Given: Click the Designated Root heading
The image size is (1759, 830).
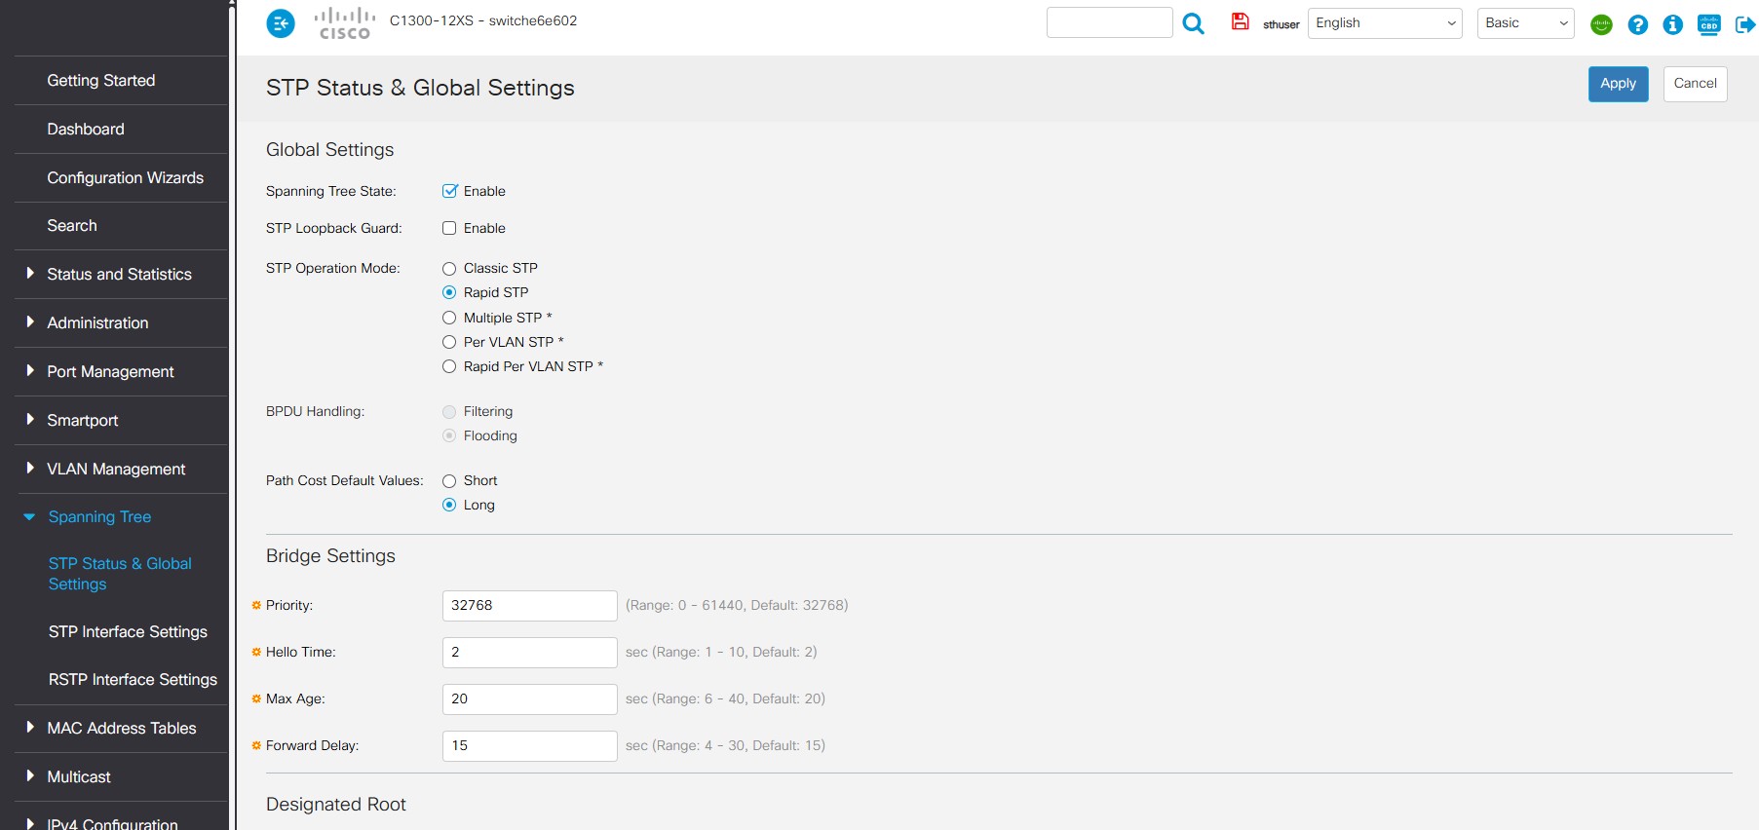Looking at the screenshot, I should click(x=336, y=805).
